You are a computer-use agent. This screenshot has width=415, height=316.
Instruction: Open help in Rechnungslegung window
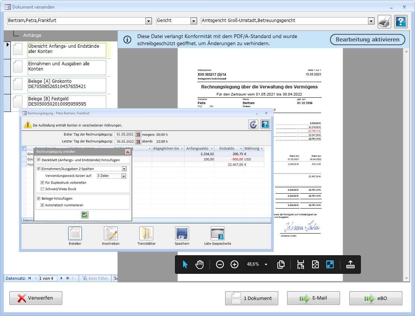click(x=265, y=124)
